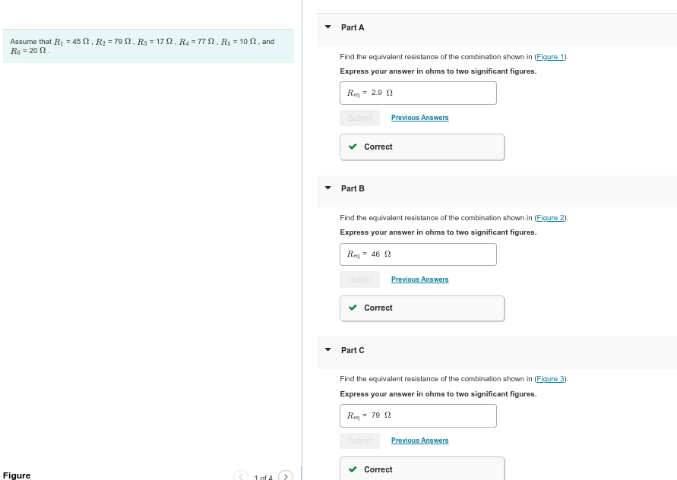The height and width of the screenshot is (480, 677).
Task: Collapse the Part C section triangle
Action: coord(327,349)
